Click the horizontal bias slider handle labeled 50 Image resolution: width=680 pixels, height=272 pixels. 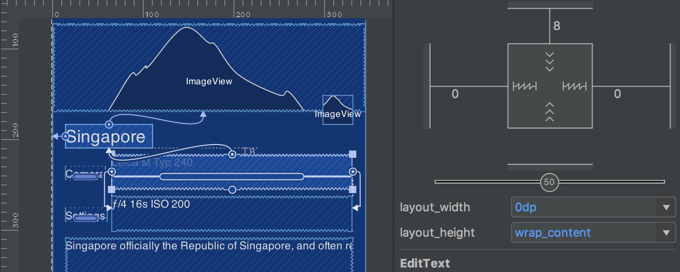click(549, 182)
